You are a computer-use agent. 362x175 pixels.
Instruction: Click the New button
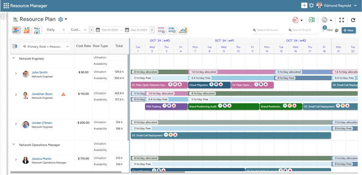[348, 30]
